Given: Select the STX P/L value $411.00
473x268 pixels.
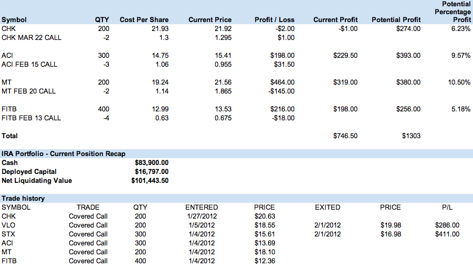Looking at the screenshot, I should pyautogui.click(x=447, y=234).
